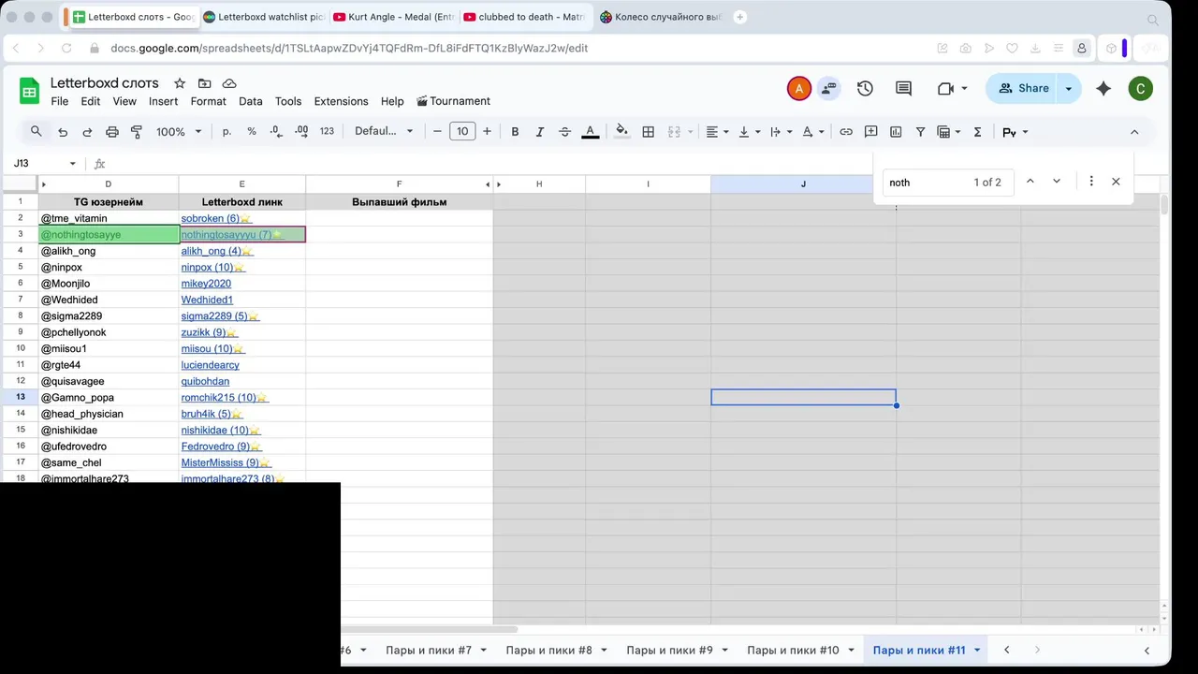Open the fill color picker
Viewport: 1198px width, 674px height.
[622, 132]
